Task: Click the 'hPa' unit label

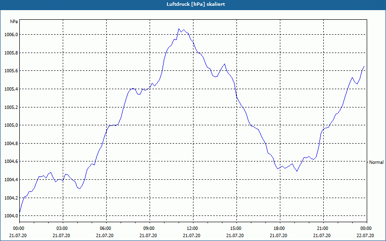Action: [14, 21]
